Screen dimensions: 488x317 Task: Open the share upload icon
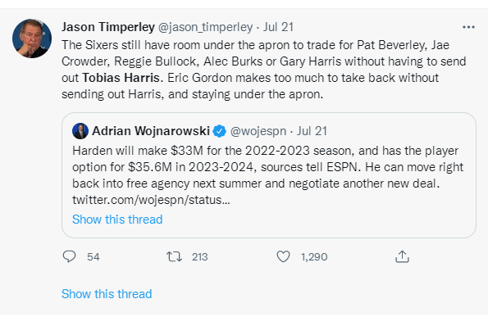pyautogui.click(x=402, y=256)
